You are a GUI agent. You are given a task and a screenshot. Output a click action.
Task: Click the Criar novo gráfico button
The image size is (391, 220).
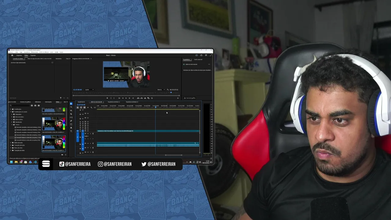[x=190, y=98]
